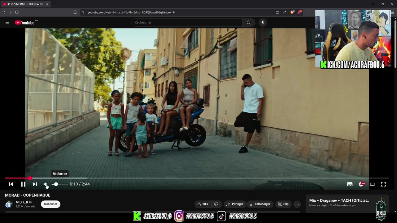Switch to theater mode view
Image resolution: width=397 pixels, height=223 pixels.
[372, 184]
